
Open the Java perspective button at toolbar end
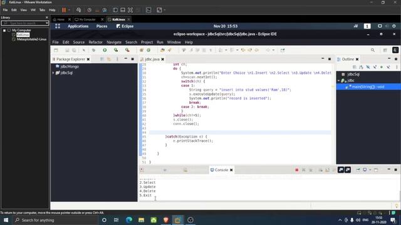(x=395, y=50)
